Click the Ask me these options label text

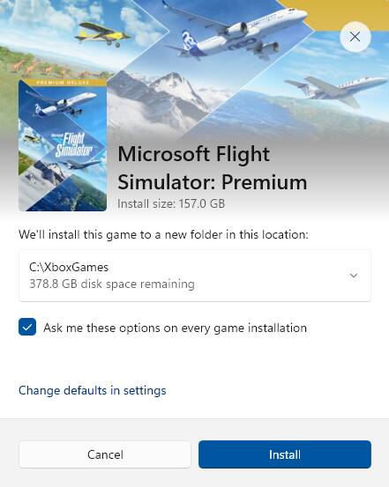click(175, 328)
